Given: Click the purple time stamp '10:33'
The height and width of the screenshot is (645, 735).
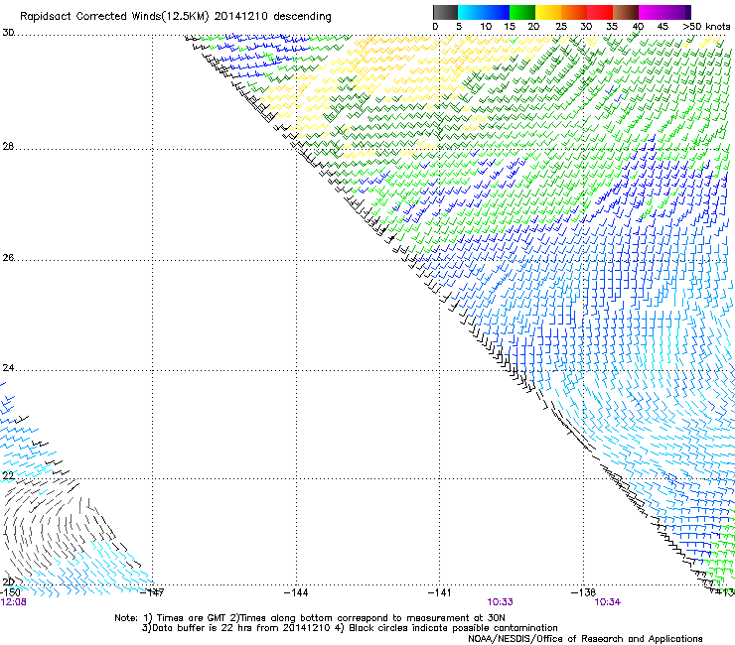Looking at the screenshot, I should 501,602.
